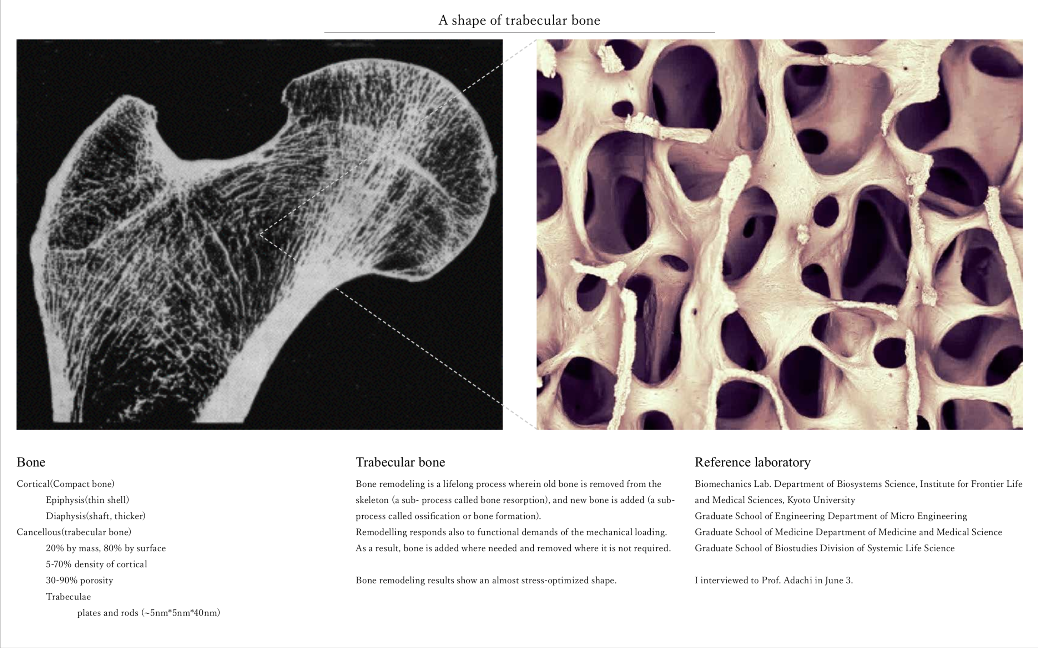Image resolution: width=1038 pixels, height=648 pixels.
Task: Click the 'Biomechanics Lab.' reference line
Action: 858,484
